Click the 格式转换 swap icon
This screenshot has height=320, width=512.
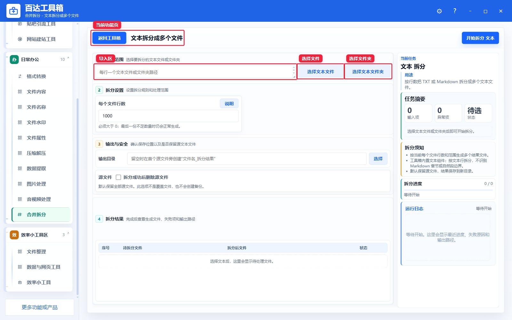coord(20,76)
